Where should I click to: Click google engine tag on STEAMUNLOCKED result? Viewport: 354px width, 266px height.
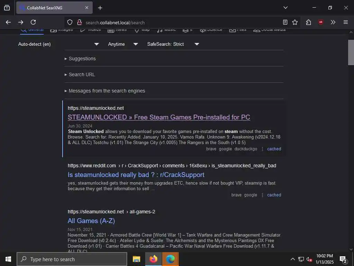225,149
